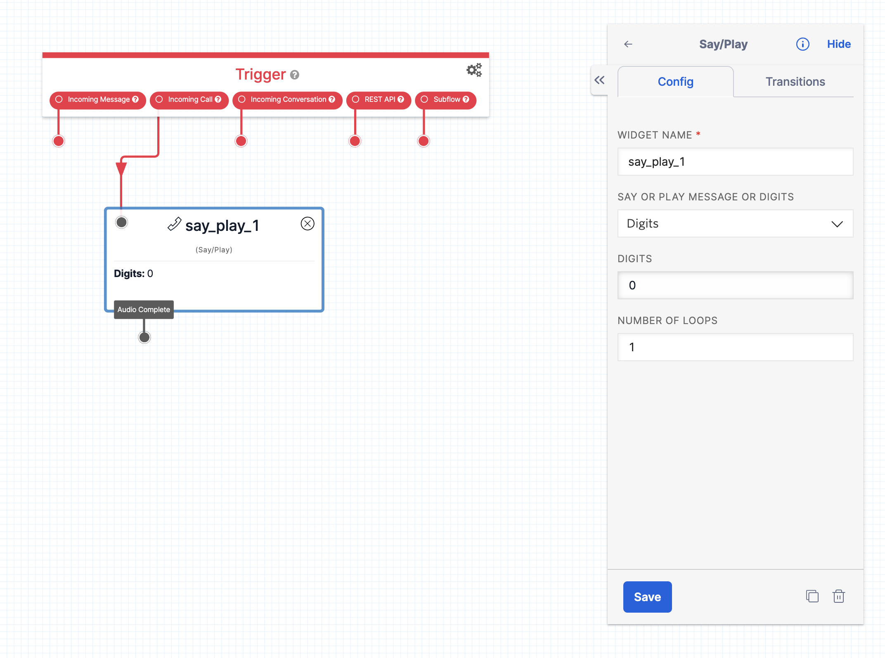The width and height of the screenshot is (885, 658).
Task: Duplicate the widget using copy icon
Action: pyautogui.click(x=812, y=596)
